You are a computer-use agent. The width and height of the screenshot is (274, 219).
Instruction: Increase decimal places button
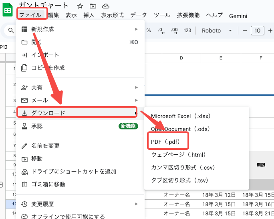point(174,31)
